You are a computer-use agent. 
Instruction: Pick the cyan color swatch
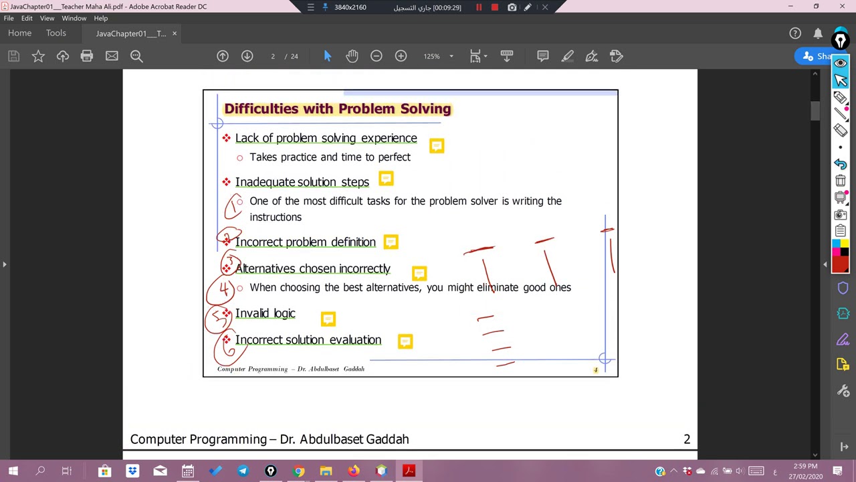coord(837,245)
